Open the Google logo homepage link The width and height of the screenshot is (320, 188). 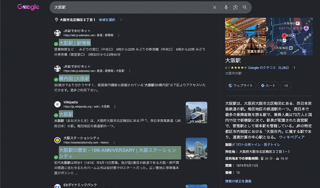[28, 7]
